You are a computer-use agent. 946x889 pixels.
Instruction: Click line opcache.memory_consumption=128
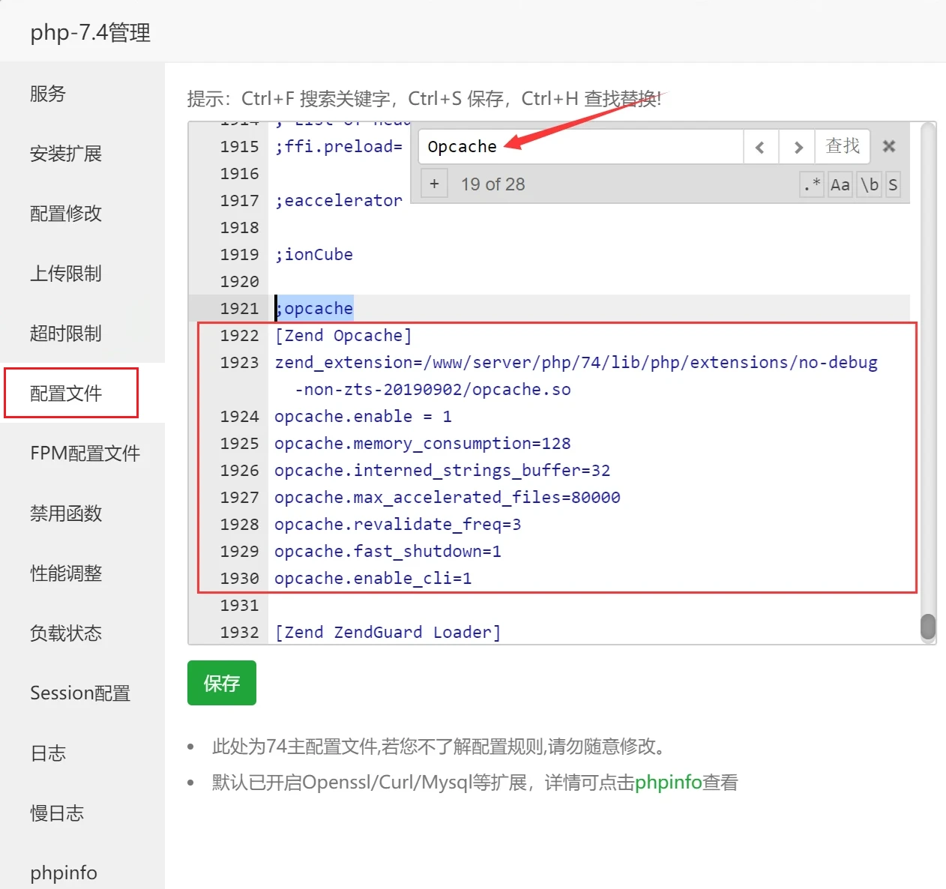(422, 443)
